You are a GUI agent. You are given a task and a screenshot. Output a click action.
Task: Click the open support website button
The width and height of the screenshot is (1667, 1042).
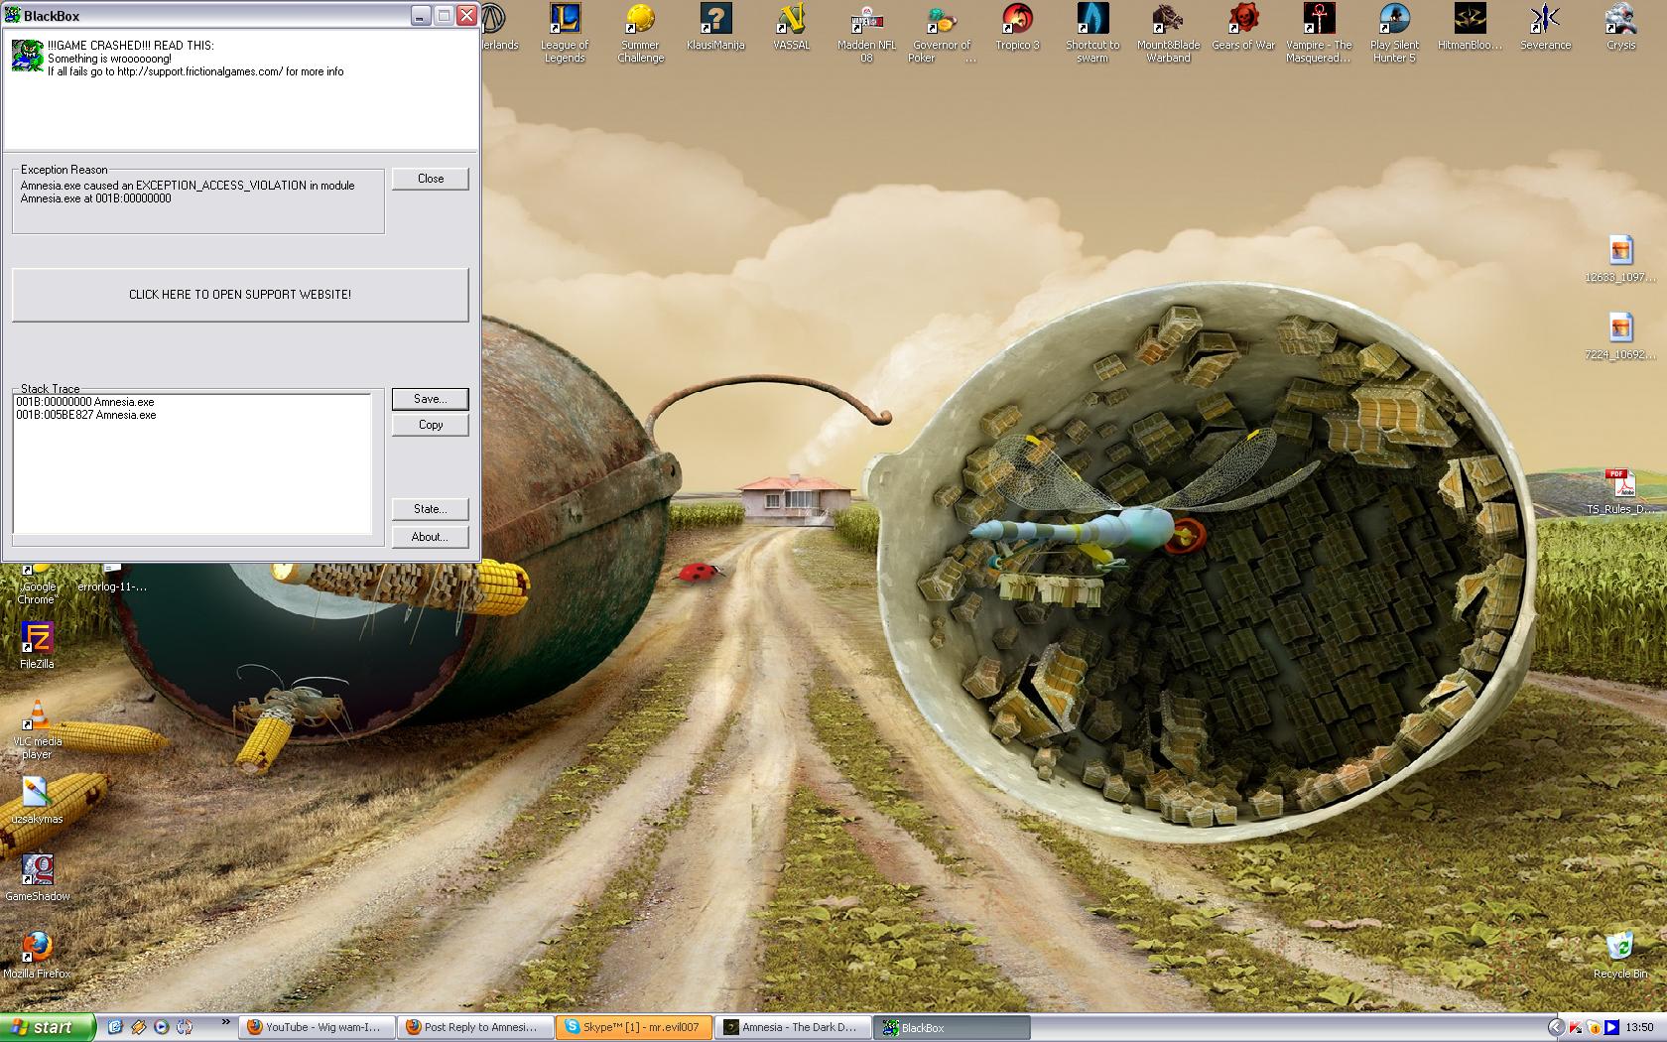point(240,295)
